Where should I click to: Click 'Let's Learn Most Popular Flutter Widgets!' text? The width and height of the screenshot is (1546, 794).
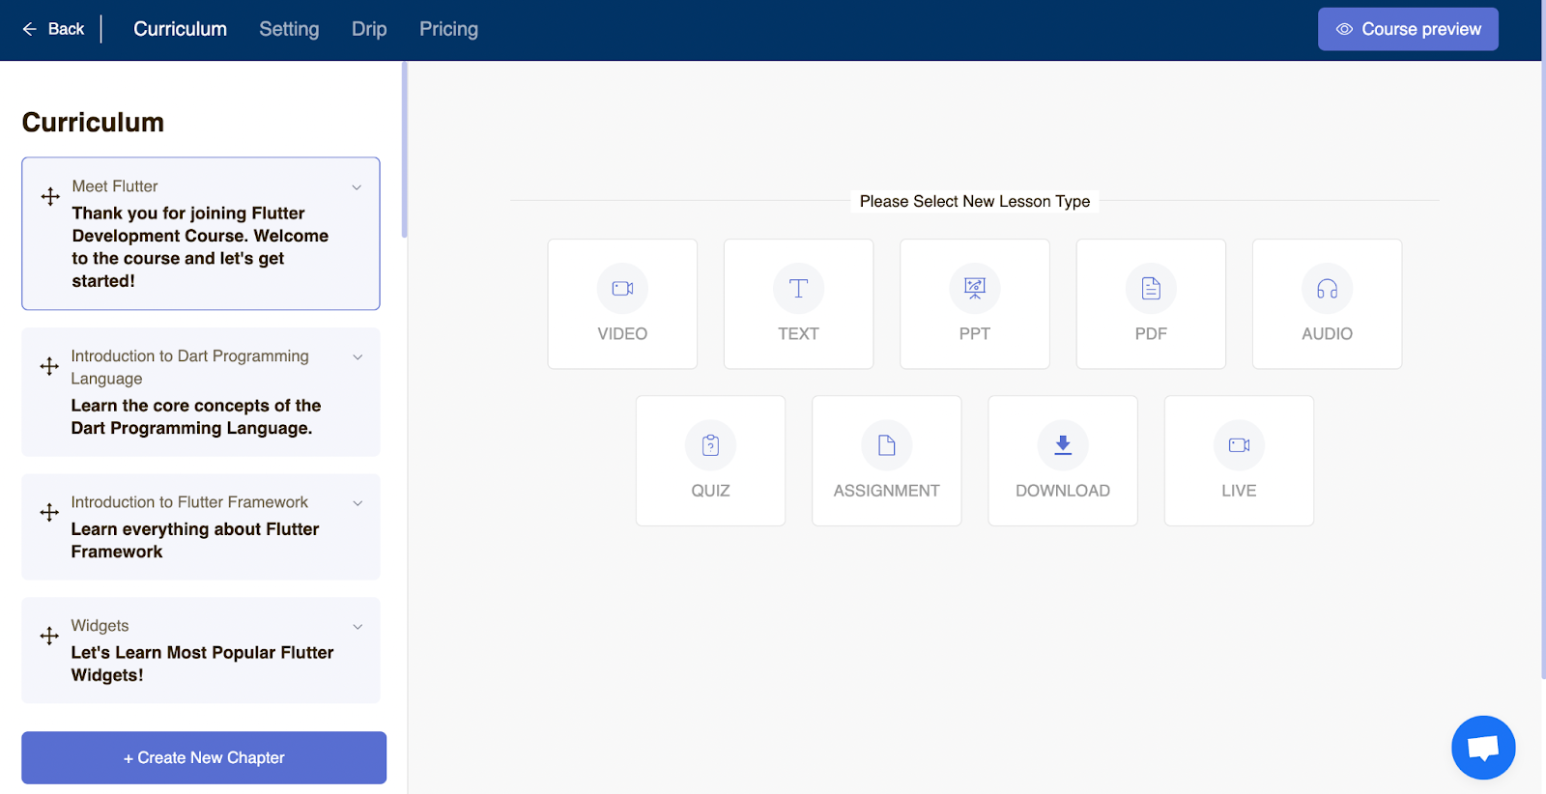pyautogui.click(x=202, y=664)
